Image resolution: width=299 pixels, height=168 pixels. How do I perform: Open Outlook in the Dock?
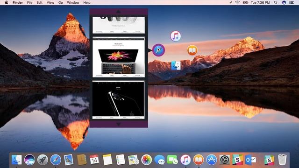[x=250, y=160]
